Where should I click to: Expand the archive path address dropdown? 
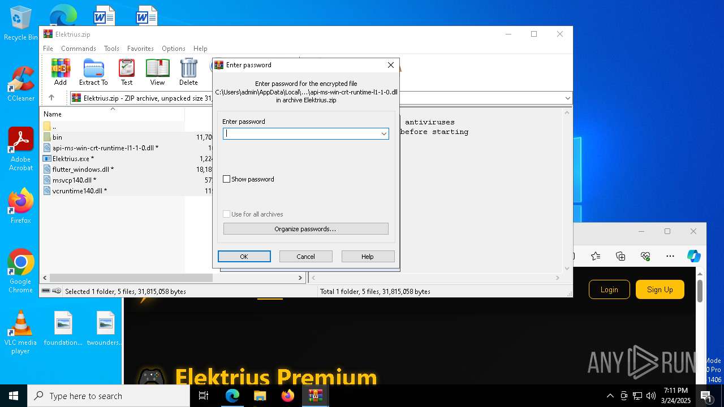[x=567, y=98]
